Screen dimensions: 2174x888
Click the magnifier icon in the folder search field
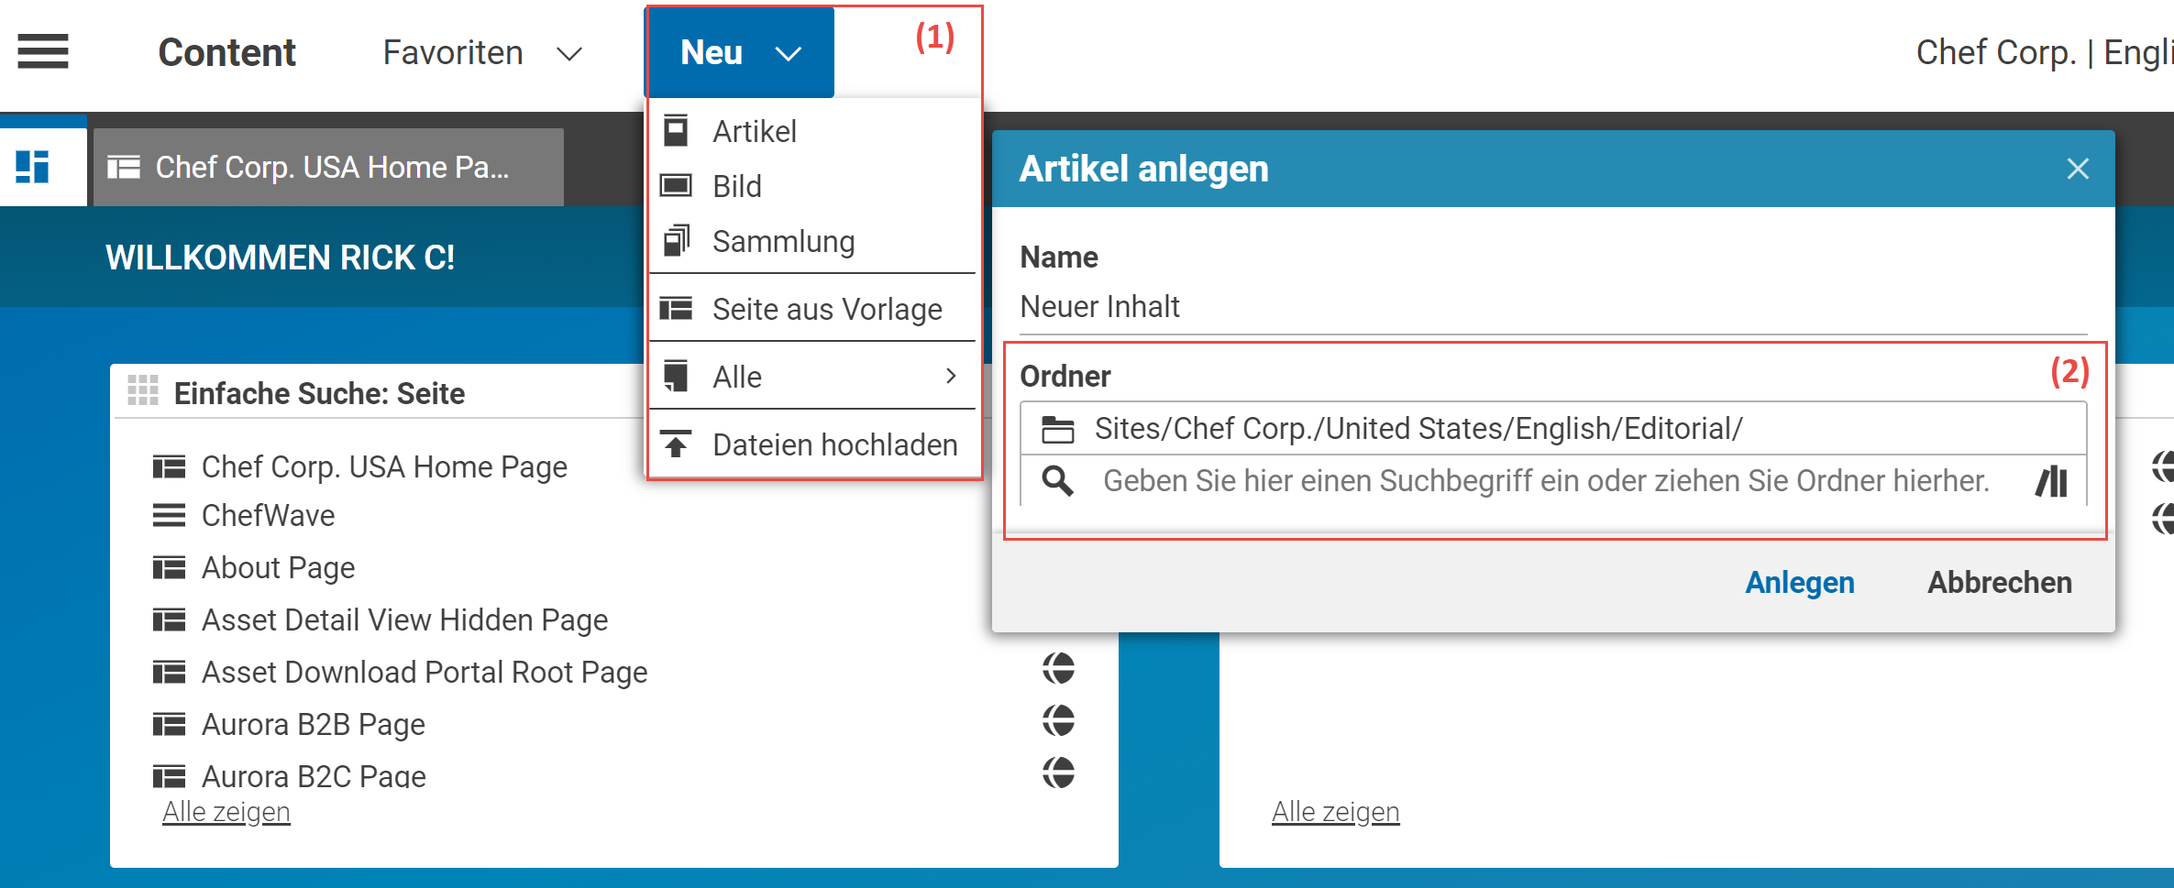[1058, 480]
